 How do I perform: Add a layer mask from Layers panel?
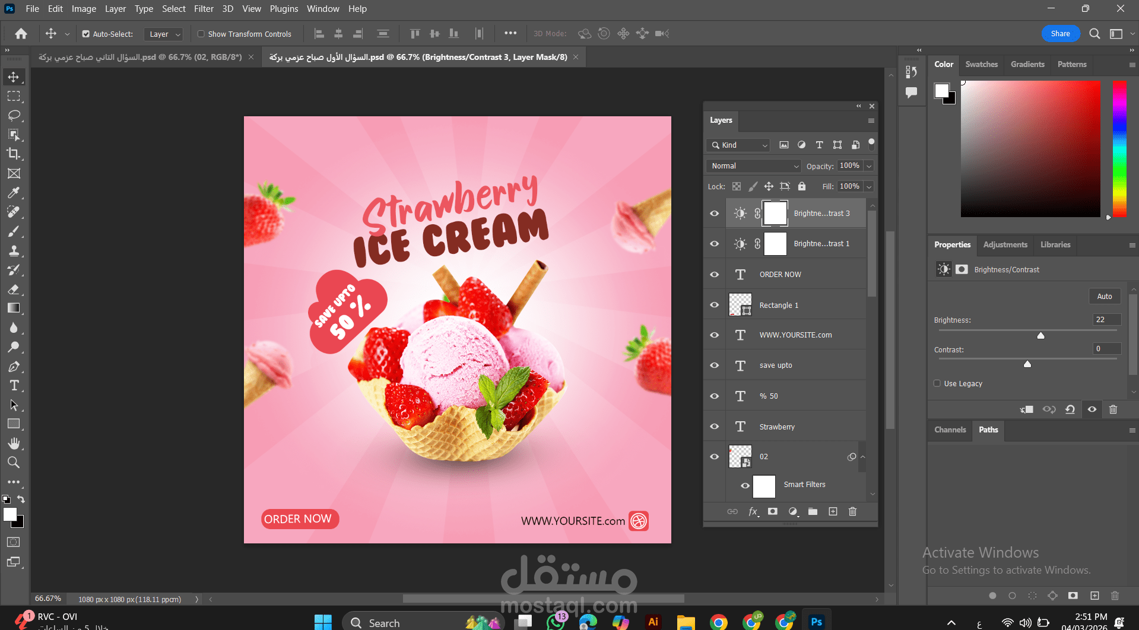(x=772, y=511)
